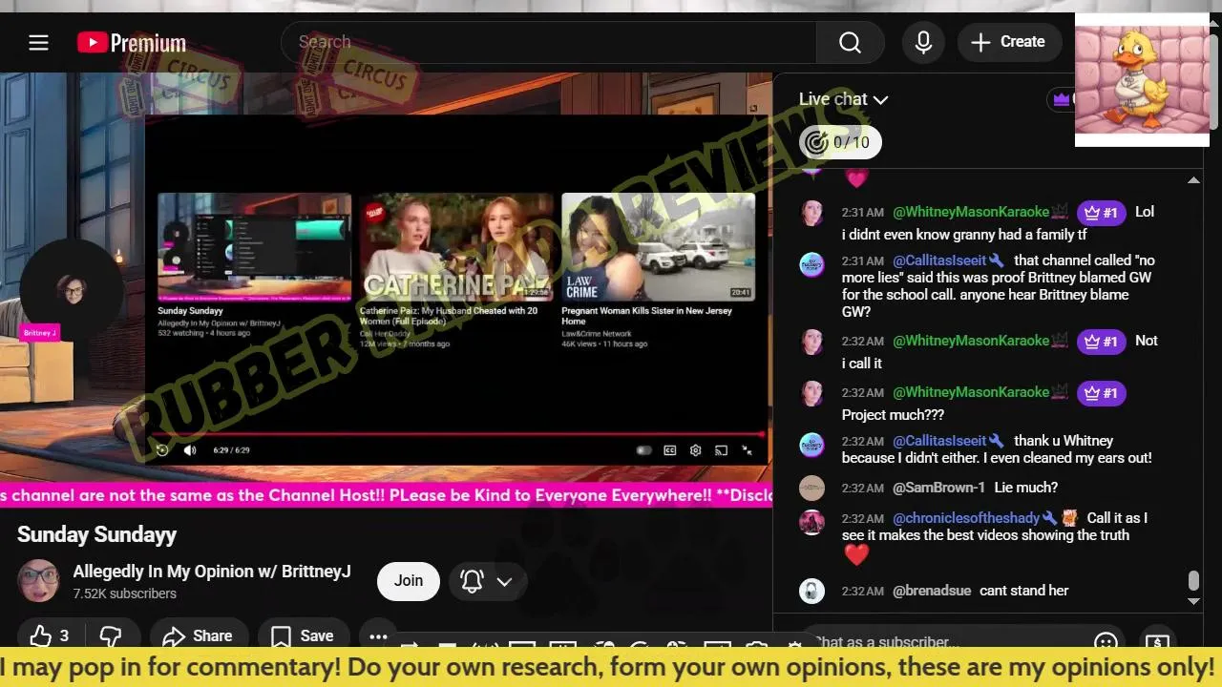
Task: Like the video with thumbs up
Action: click(49, 636)
